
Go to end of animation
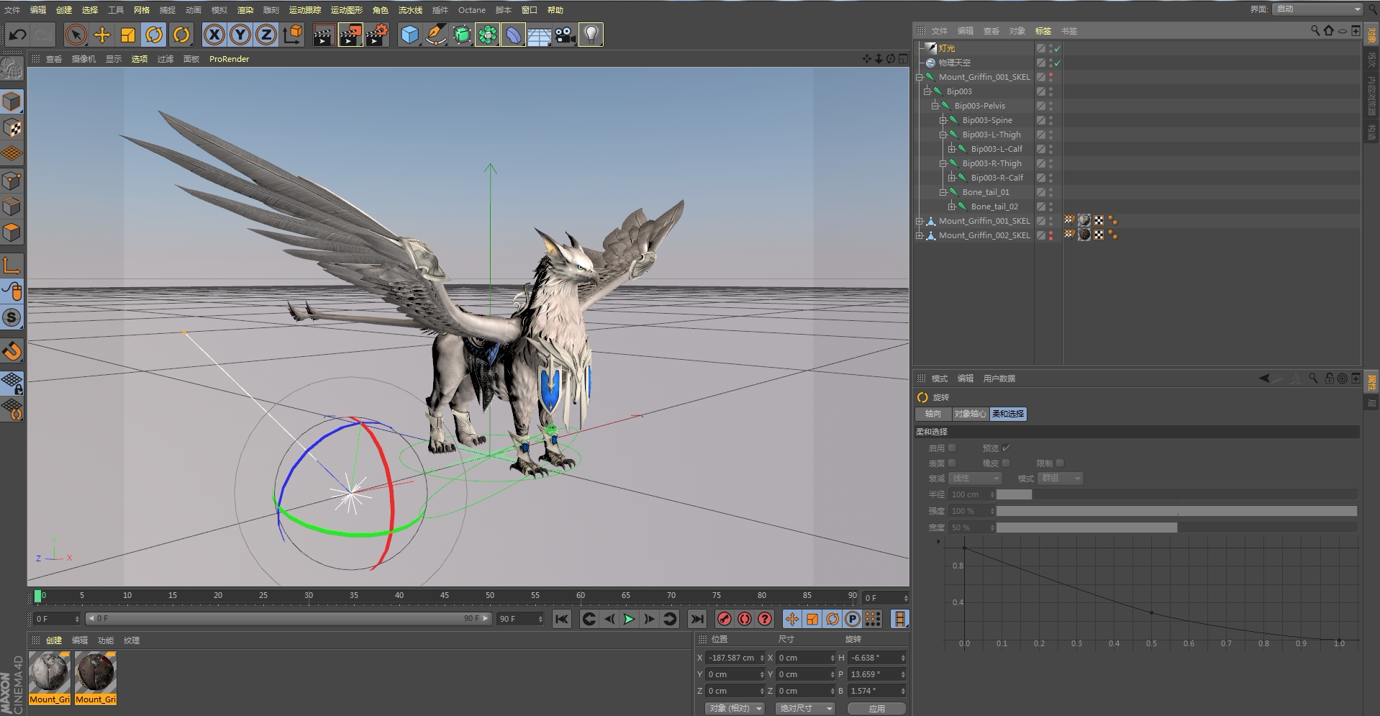point(697,619)
